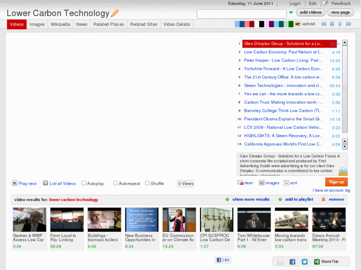Image resolution: width=361 pixels, height=270 pixels.
Task: Share via the email envelope icon at the bottom
Action: pos(280,262)
